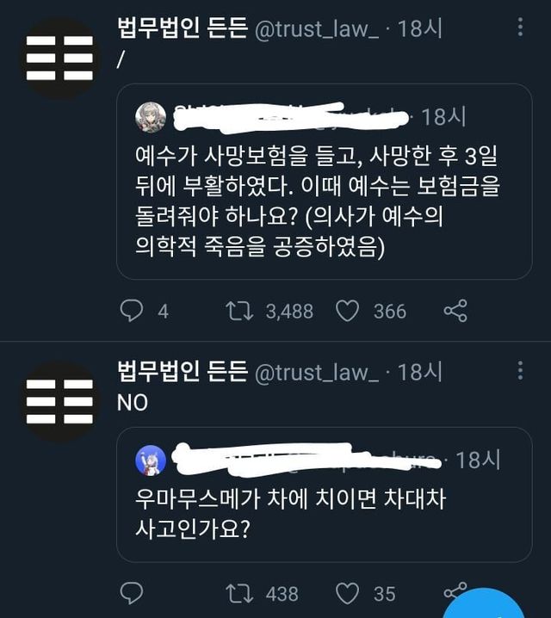Open 법무법인 든든 name on second tweet
This screenshot has height=618, width=551.
[182, 372]
